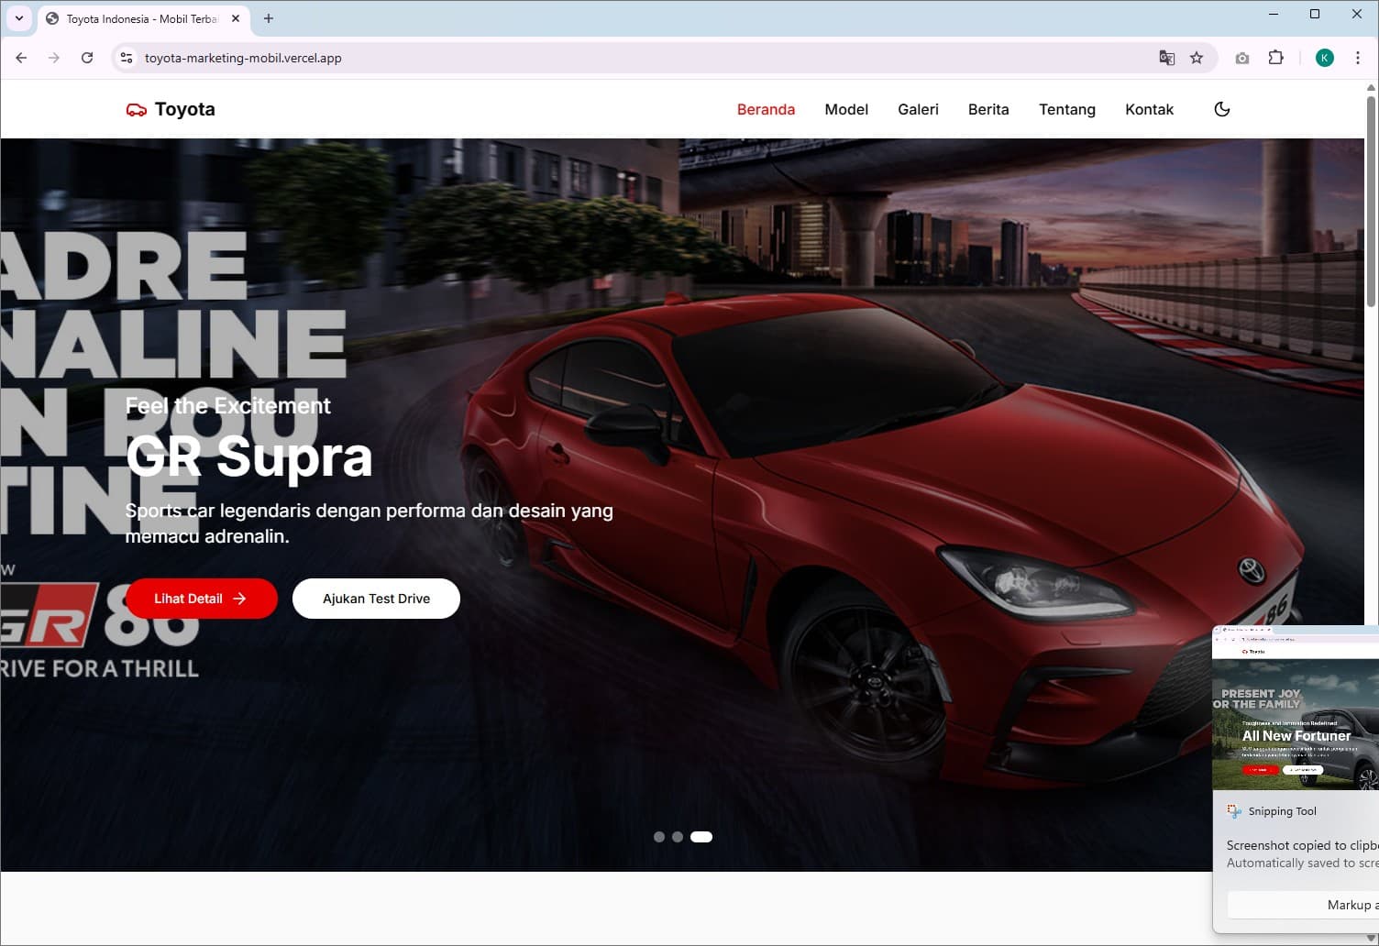Screen dimensions: 1379x946
Task: Click the red Lihat Detail button
Action: 202,599
